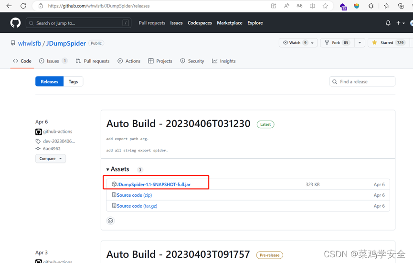The height and width of the screenshot is (263, 413).
Task: Open the GitHub logo home link
Action: point(15,23)
